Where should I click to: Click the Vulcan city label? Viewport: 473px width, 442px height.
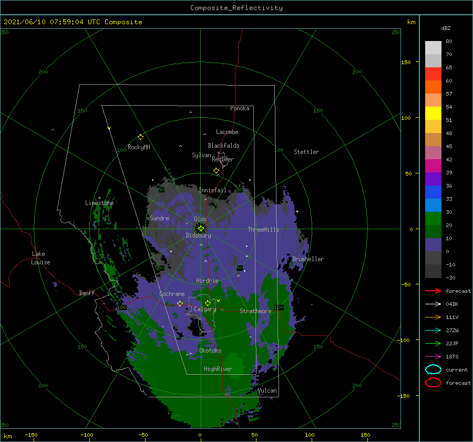pyautogui.click(x=267, y=390)
